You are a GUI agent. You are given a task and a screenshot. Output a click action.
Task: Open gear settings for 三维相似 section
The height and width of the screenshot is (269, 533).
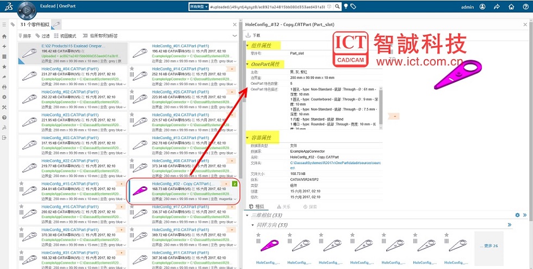(517, 215)
